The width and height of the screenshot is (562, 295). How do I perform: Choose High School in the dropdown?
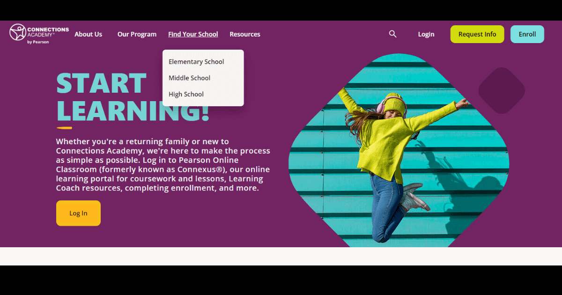pyautogui.click(x=186, y=94)
